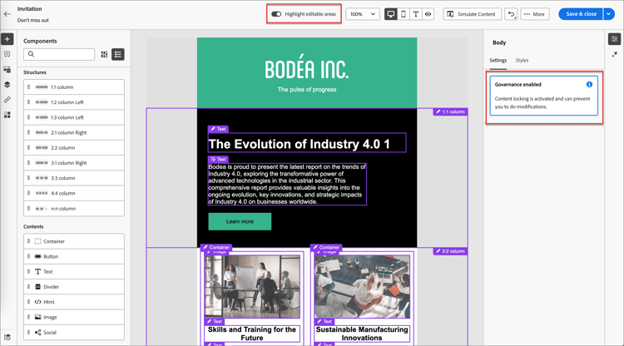The width and height of the screenshot is (624, 346).
Task: Select the overhead workspace image
Action: tap(362, 286)
